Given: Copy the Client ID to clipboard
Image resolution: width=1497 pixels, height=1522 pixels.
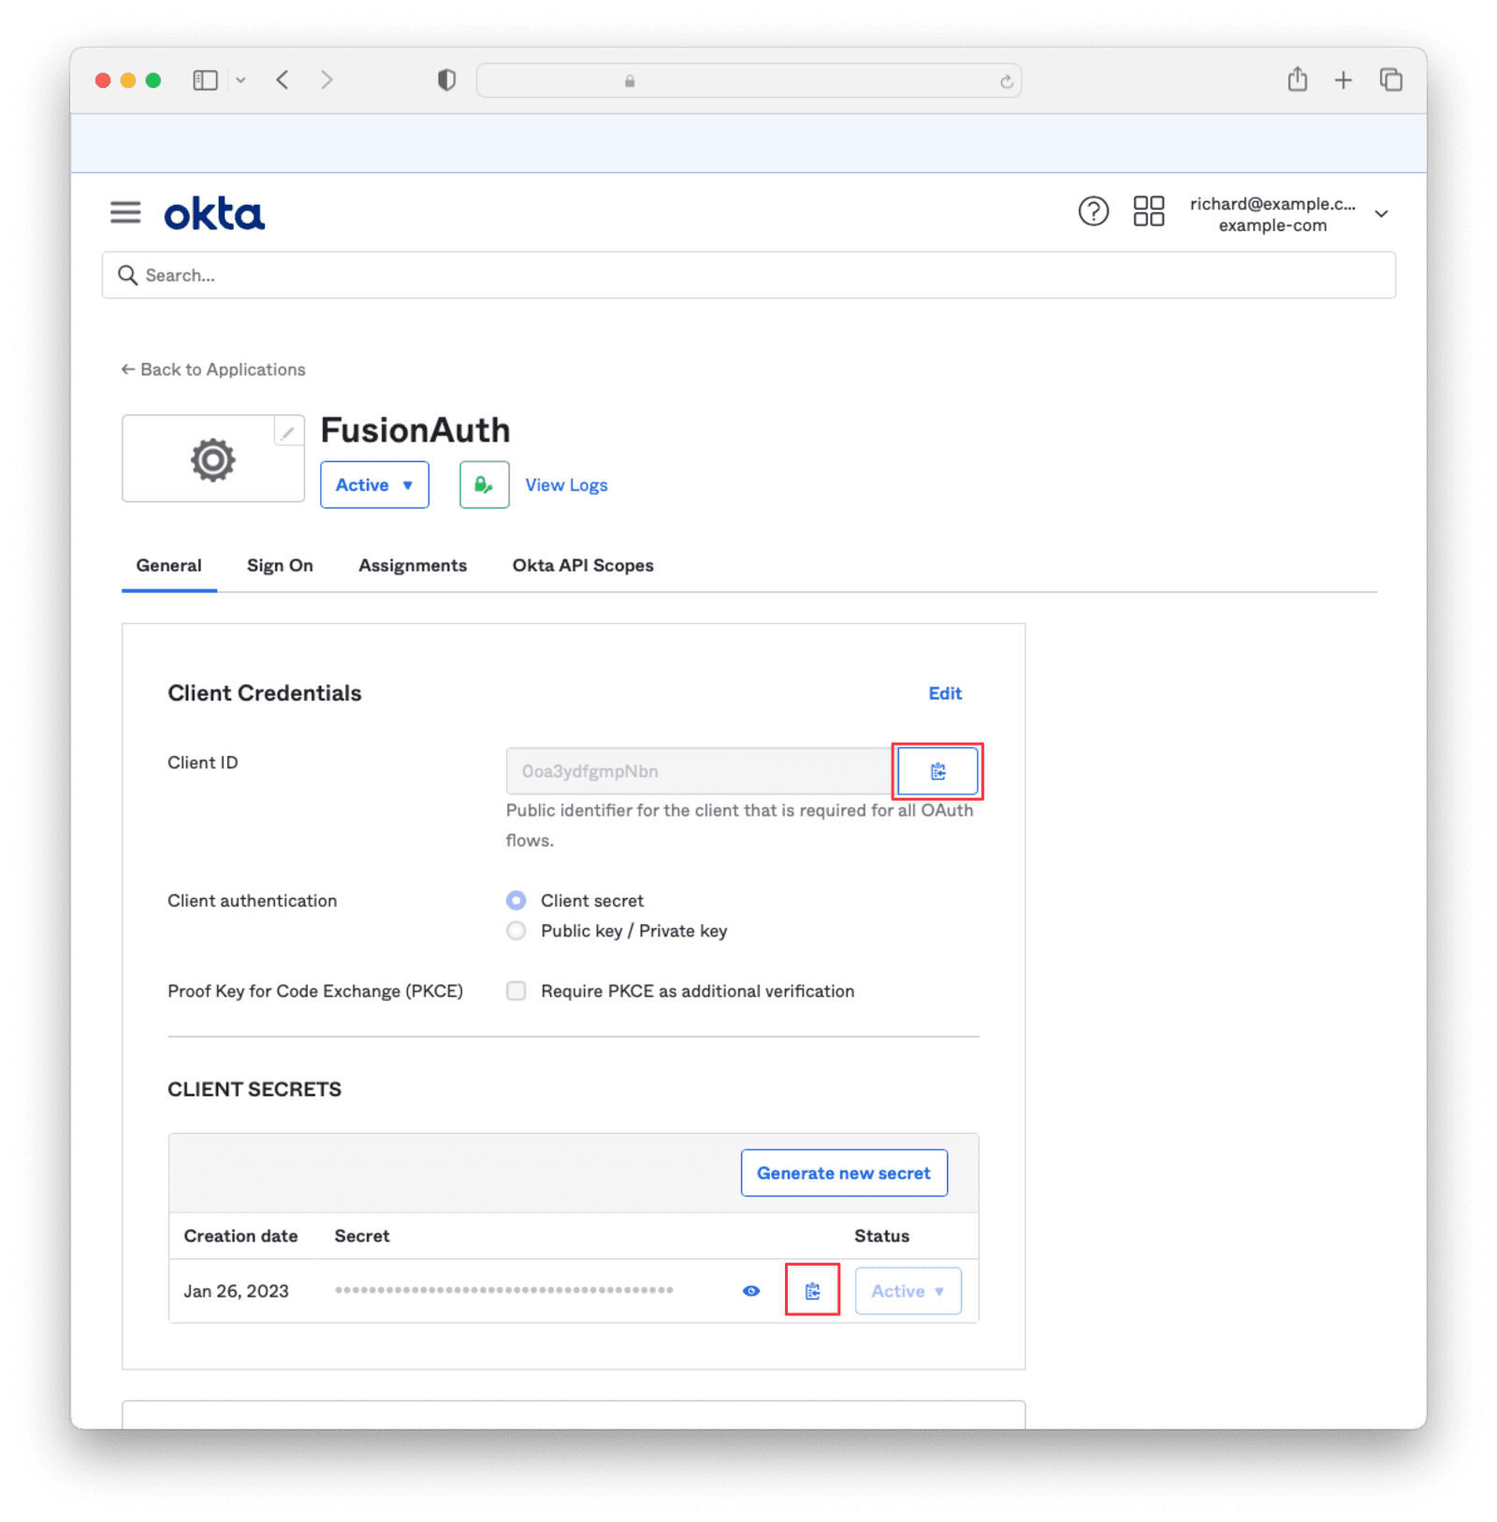Looking at the screenshot, I should point(937,772).
